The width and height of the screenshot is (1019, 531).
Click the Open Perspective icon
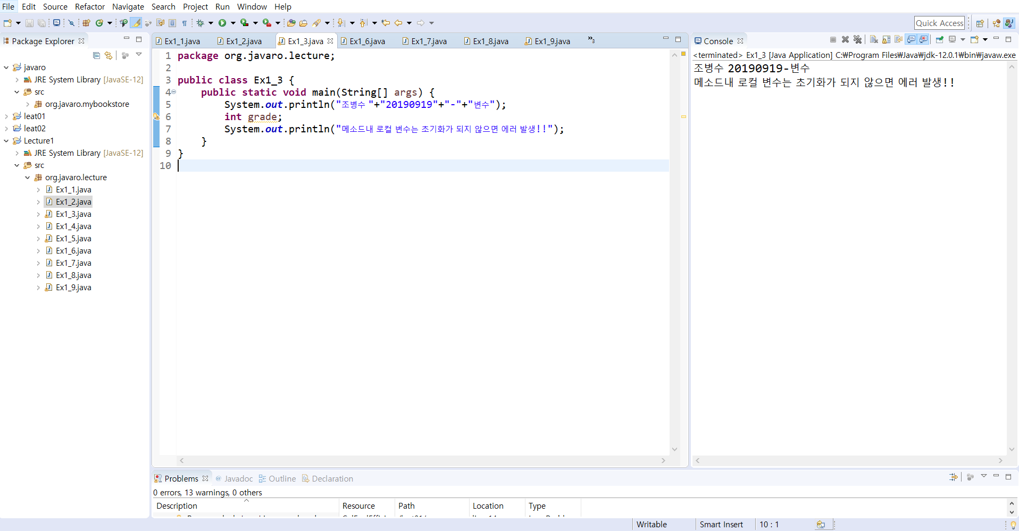point(980,23)
